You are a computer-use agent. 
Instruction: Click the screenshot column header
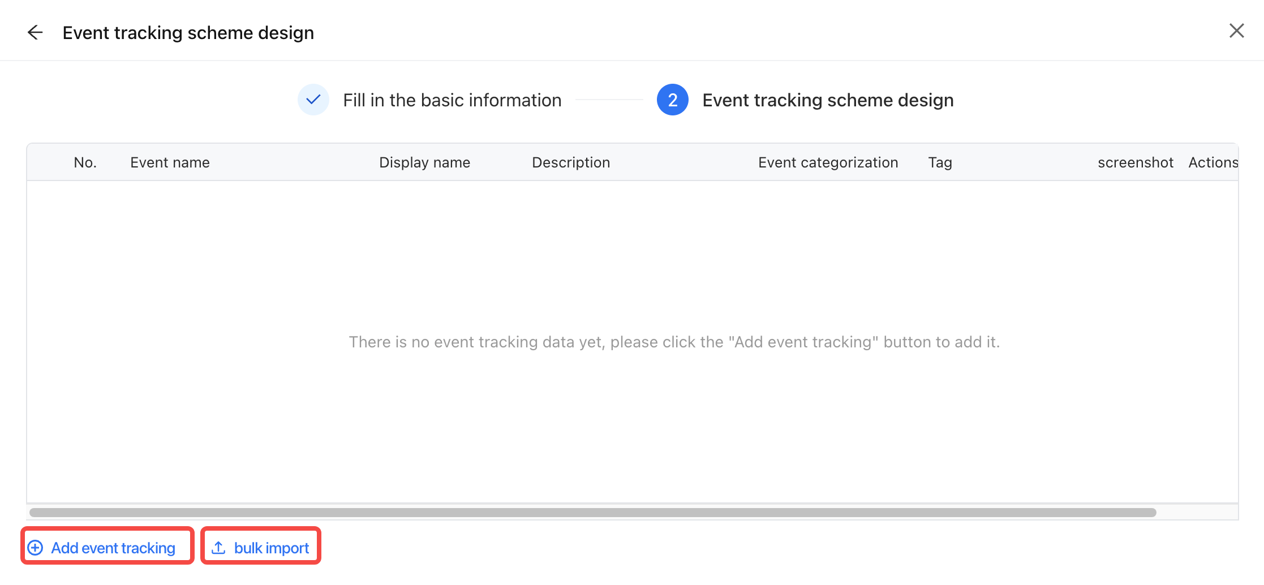(1135, 162)
